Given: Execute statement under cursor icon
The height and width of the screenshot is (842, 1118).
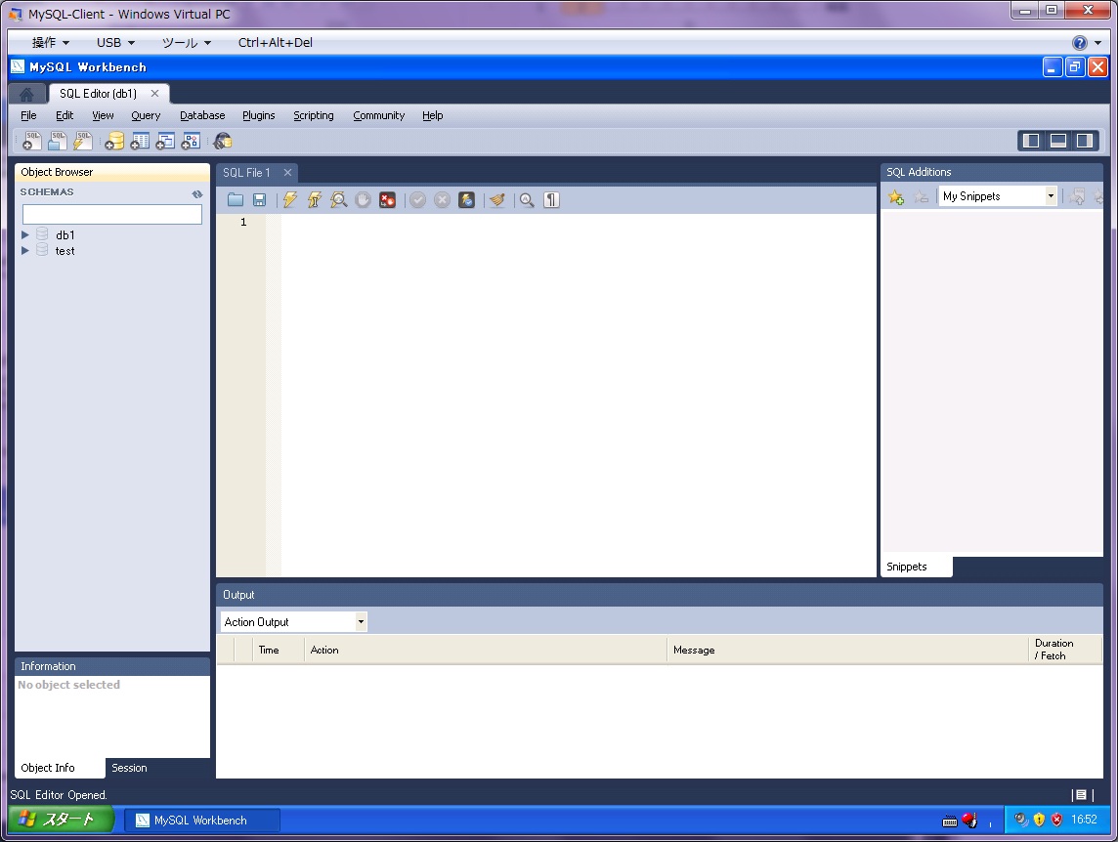Looking at the screenshot, I should pyautogui.click(x=315, y=199).
